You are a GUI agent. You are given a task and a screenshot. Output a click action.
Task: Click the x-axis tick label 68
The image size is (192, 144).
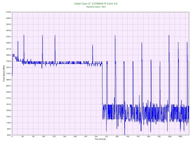(23, 137)
